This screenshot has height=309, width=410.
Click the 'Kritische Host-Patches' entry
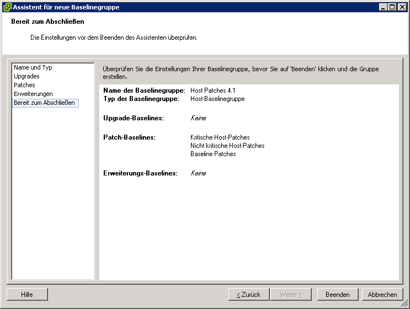pos(220,137)
